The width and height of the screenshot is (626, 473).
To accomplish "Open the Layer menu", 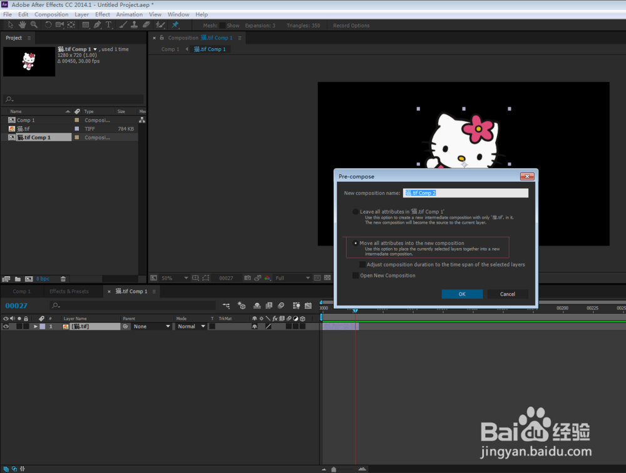I will (x=82, y=14).
